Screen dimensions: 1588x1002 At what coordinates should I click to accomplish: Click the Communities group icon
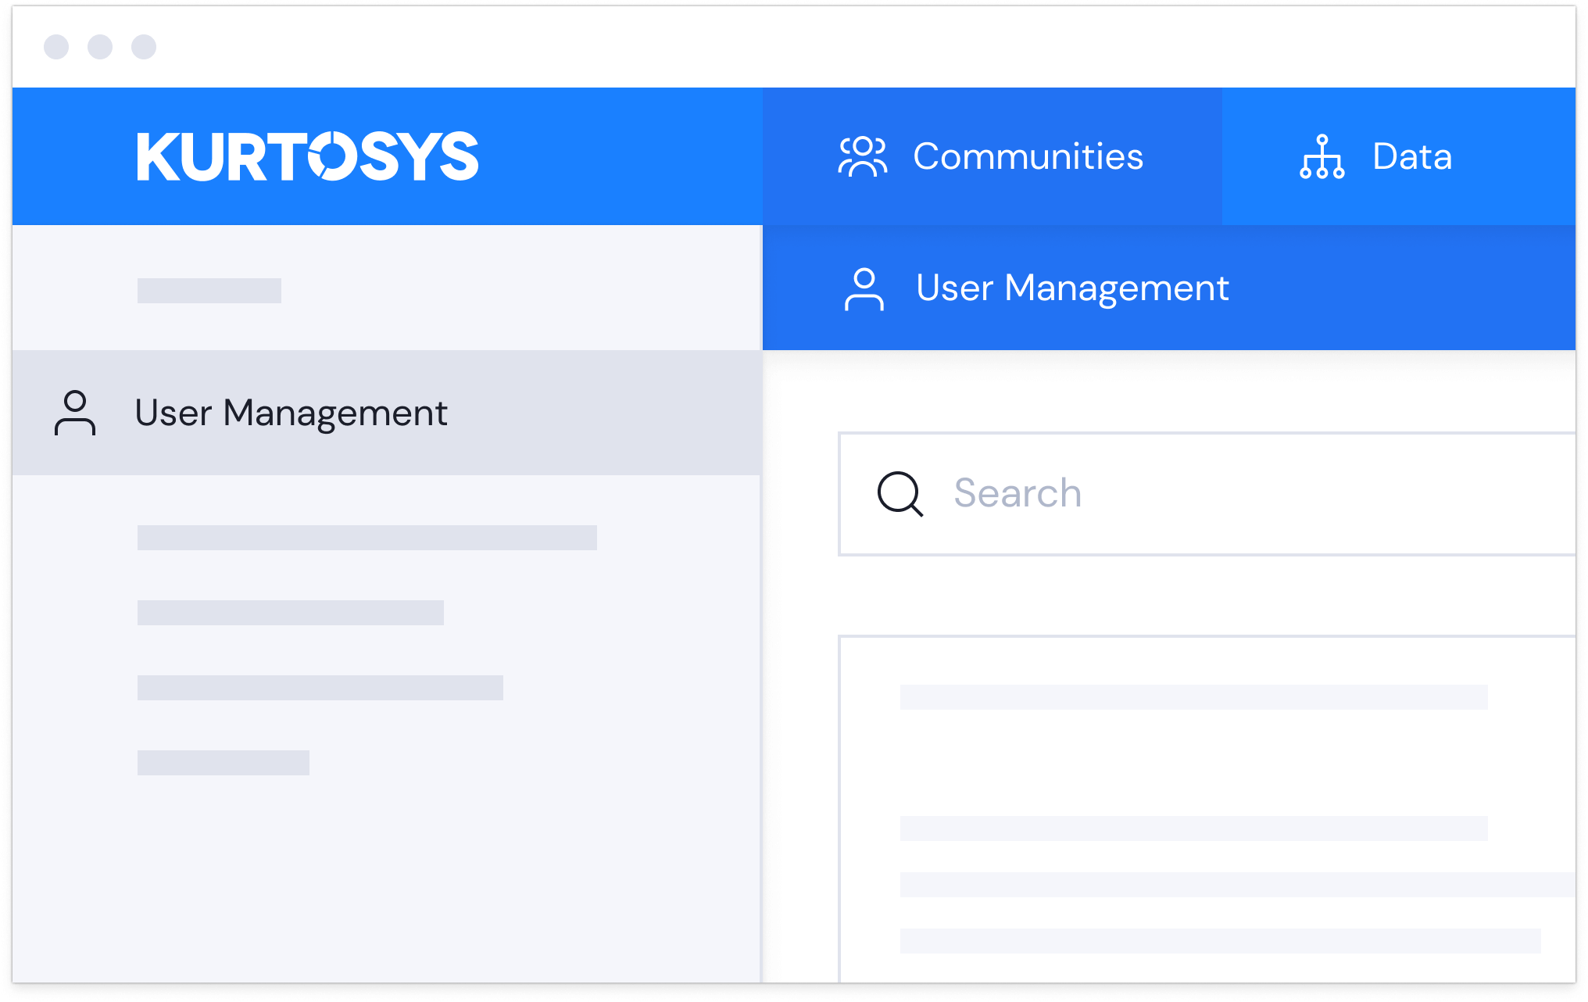click(863, 156)
